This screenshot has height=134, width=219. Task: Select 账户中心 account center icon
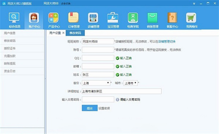(34, 18)
